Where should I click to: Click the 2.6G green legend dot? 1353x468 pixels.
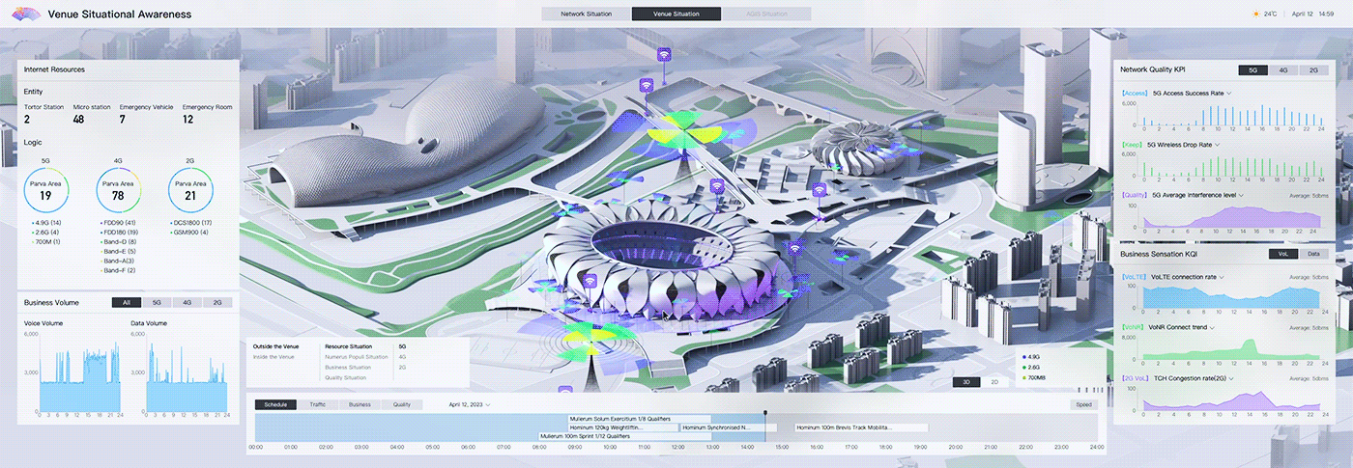click(x=1023, y=368)
